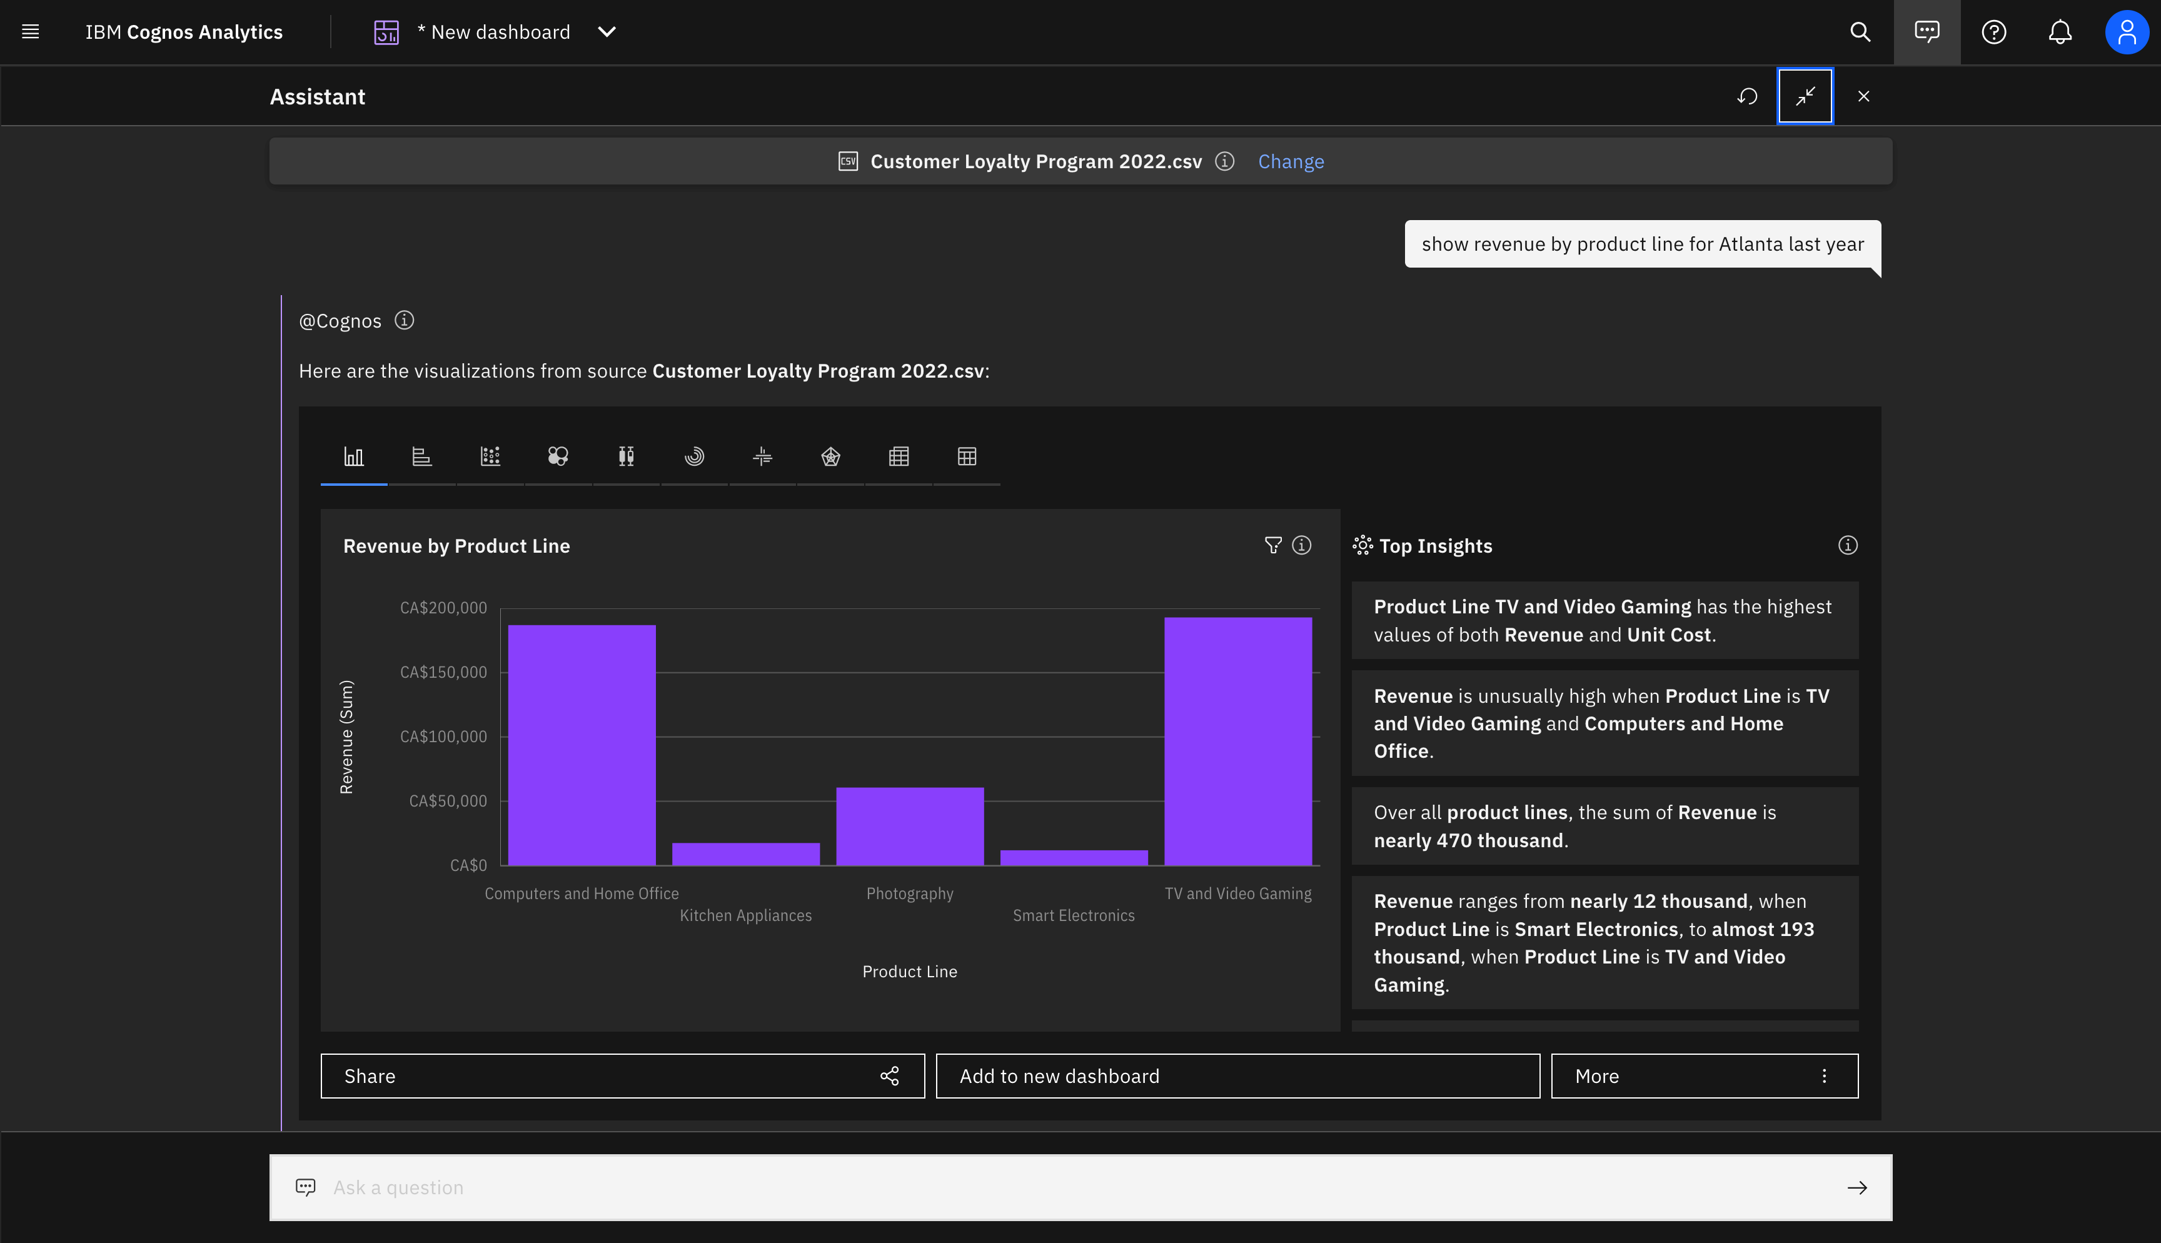Viewport: 2161px width, 1243px height.
Task: Click the Share button
Action: point(622,1075)
